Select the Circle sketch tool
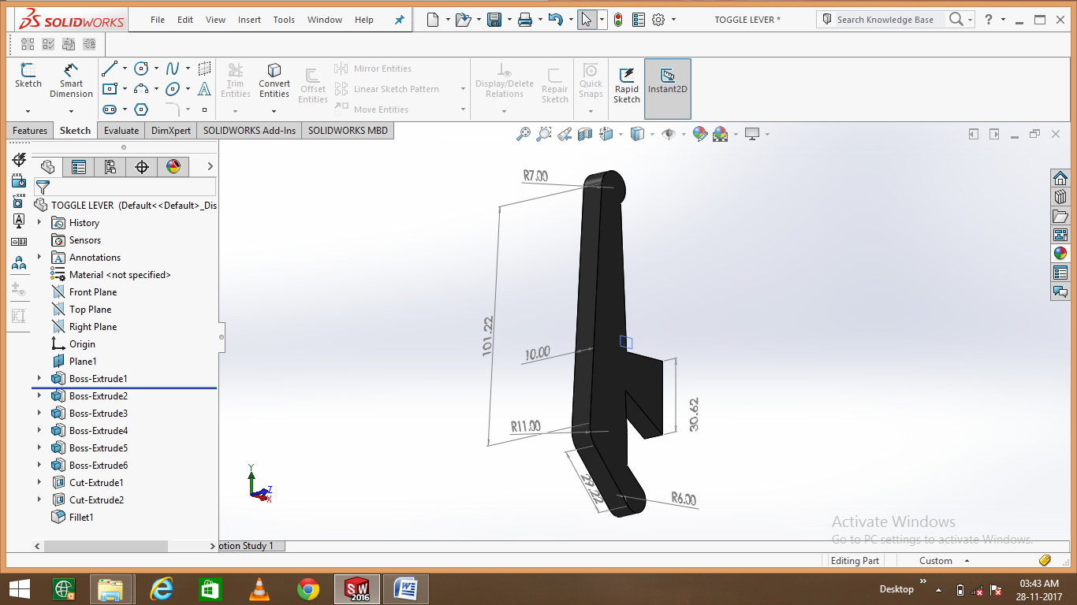Image resolution: width=1077 pixels, height=605 pixels. 141,69
